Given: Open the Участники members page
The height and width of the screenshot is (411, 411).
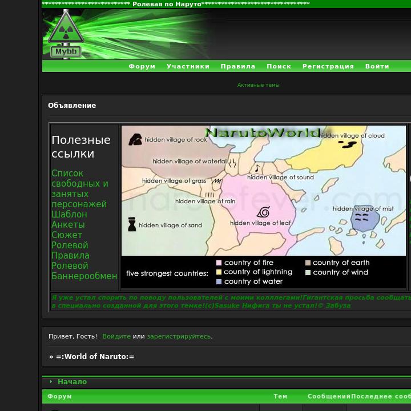Looking at the screenshot, I should (x=188, y=66).
